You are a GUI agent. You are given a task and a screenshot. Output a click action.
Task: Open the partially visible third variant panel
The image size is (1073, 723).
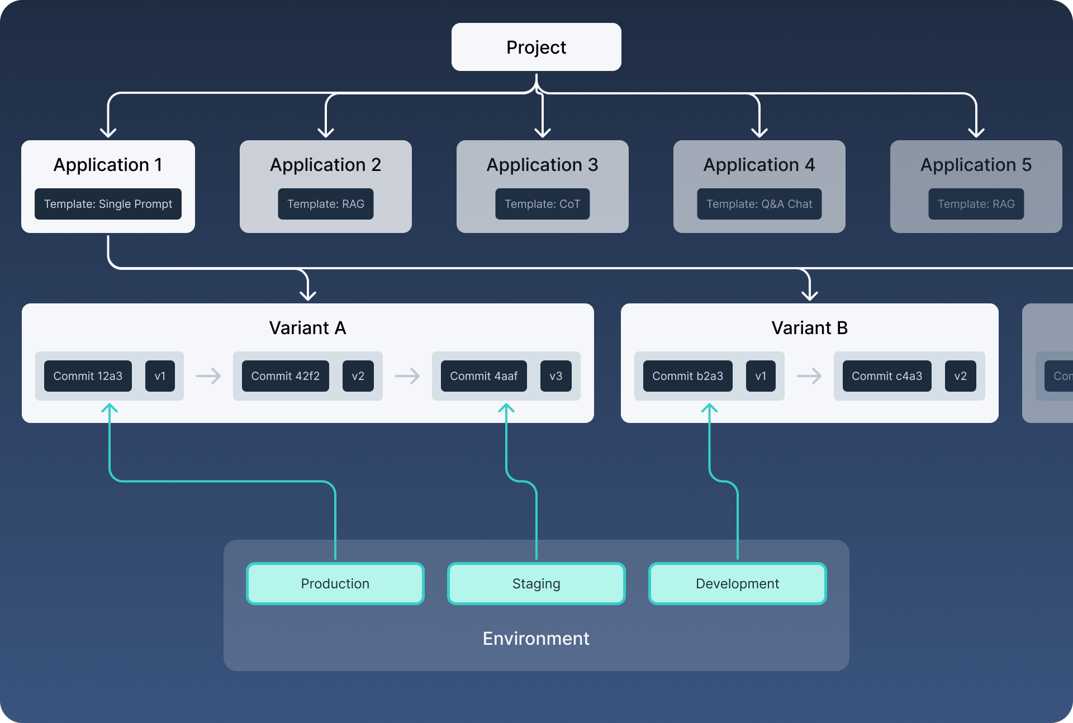(x=1049, y=371)
